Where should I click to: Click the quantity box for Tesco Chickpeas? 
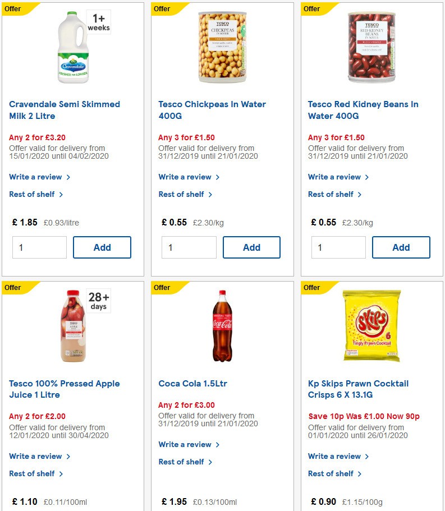tap(189, 247)
